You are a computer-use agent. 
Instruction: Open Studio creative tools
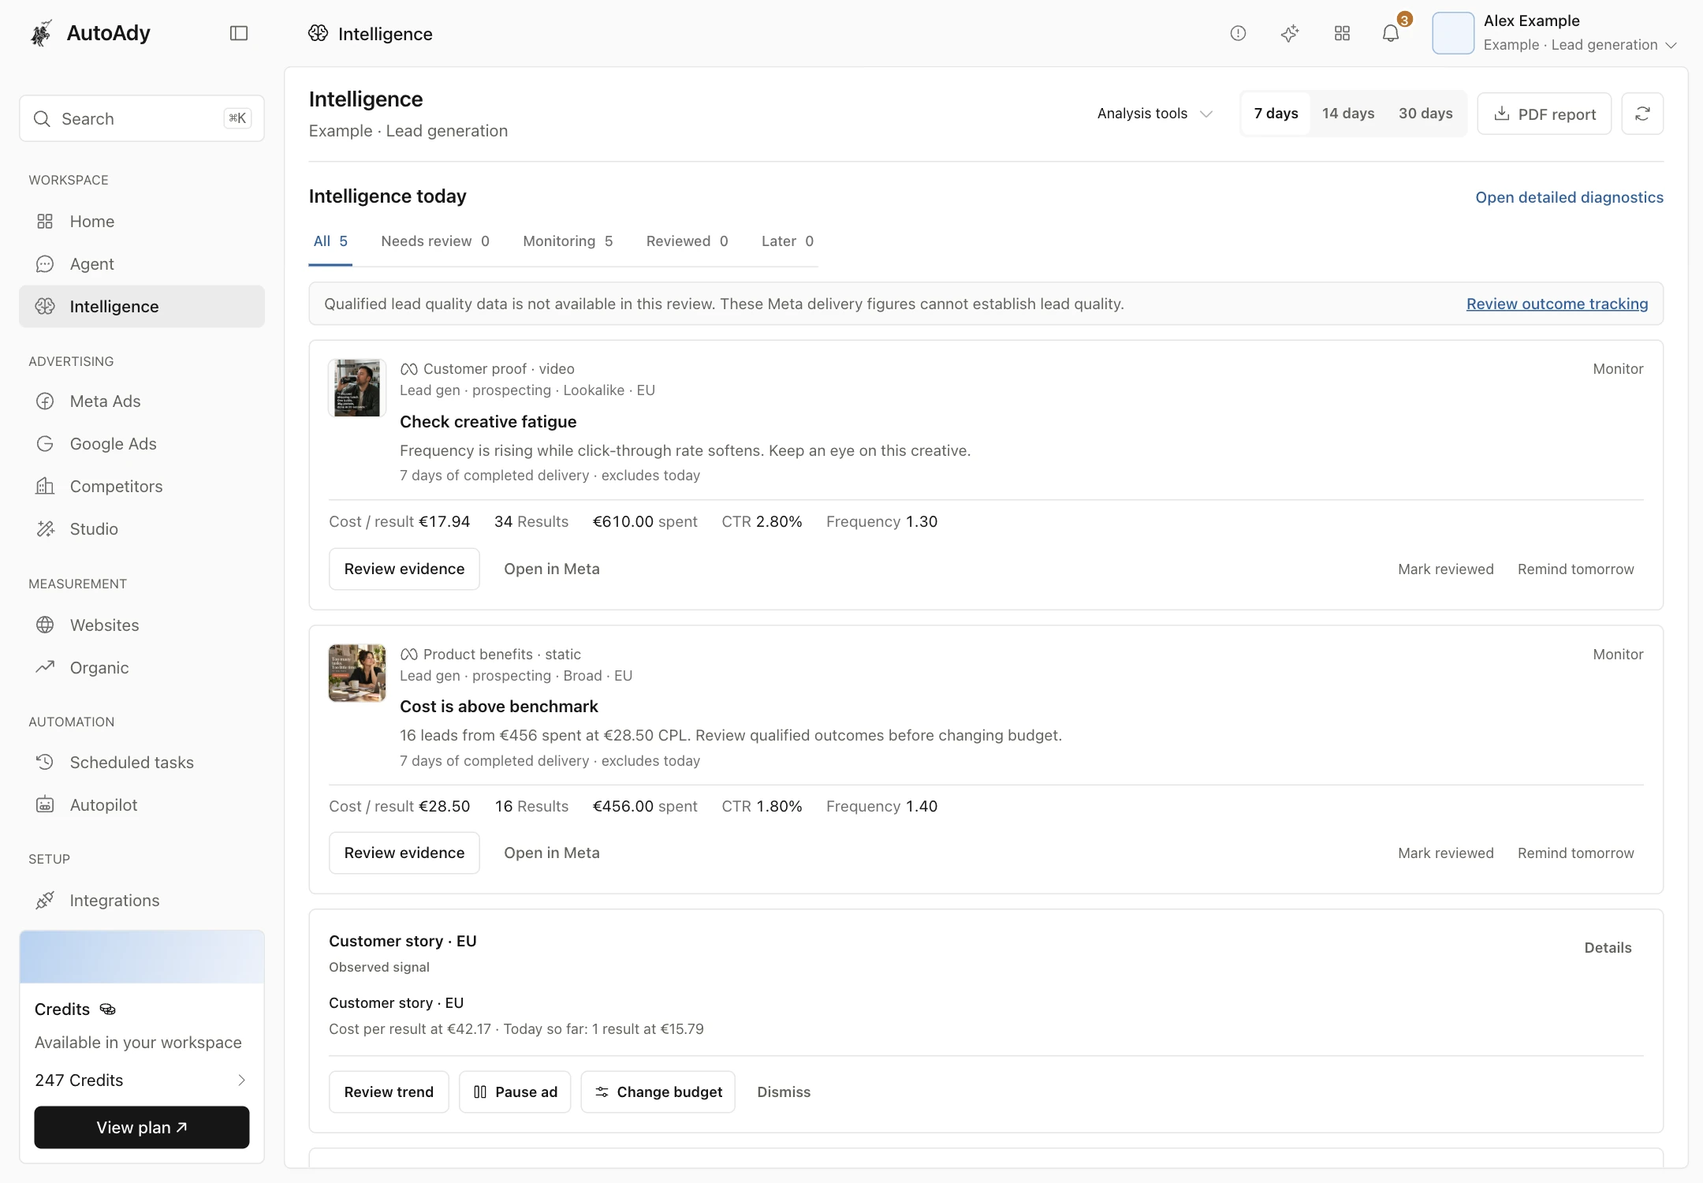coord(142,528)
